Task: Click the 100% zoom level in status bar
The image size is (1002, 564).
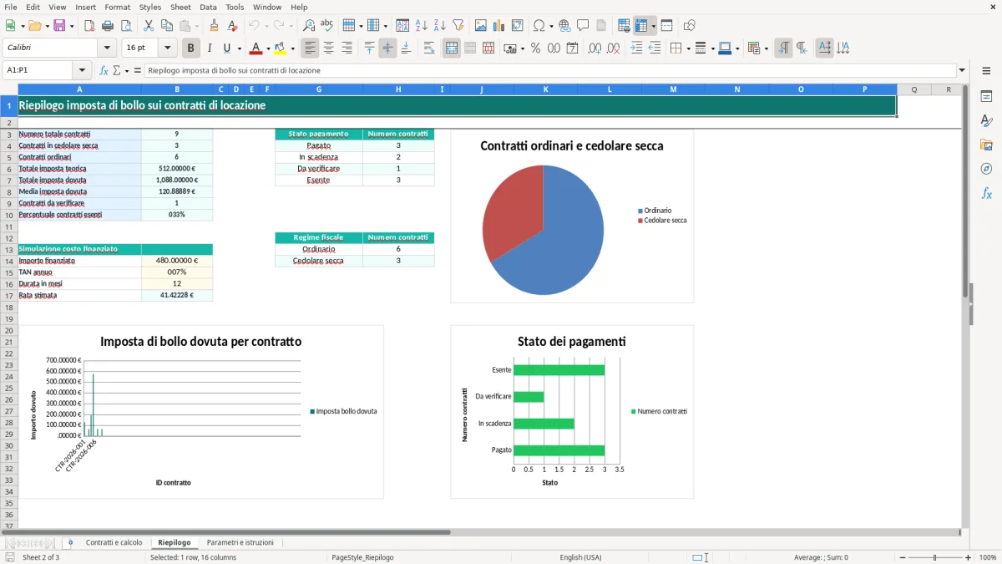Action: coord(988,557)
